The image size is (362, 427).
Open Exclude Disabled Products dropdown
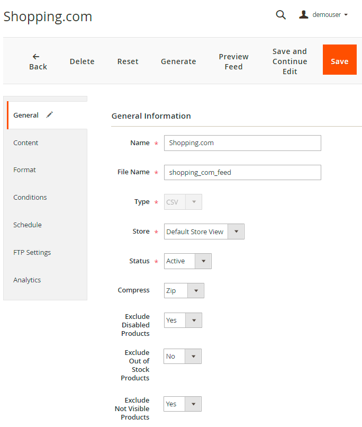(x=183, y=320)
